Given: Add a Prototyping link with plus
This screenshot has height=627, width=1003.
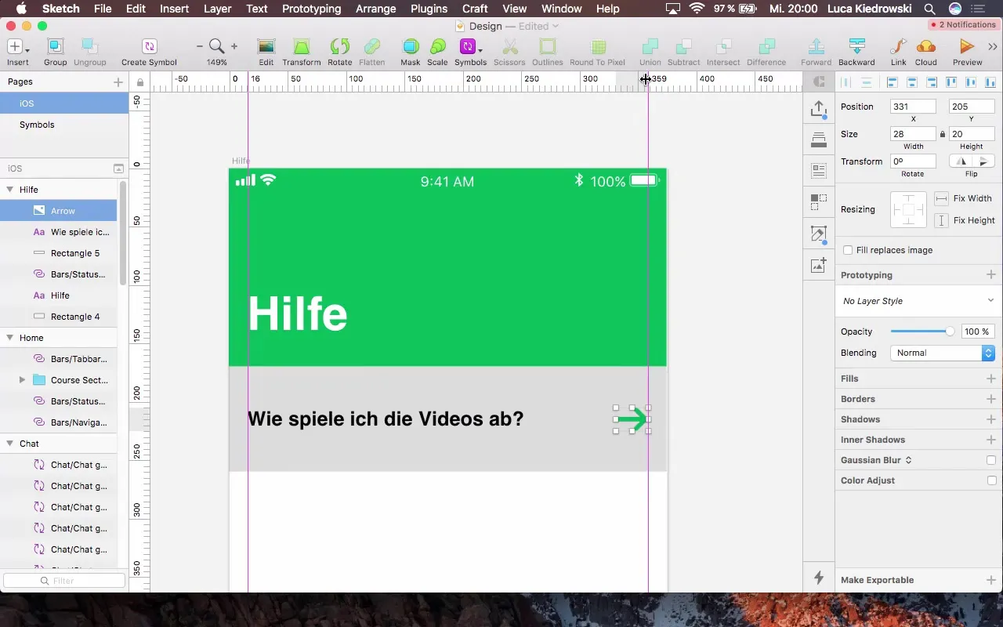Looking at the screenshot, I should point(991,275).
